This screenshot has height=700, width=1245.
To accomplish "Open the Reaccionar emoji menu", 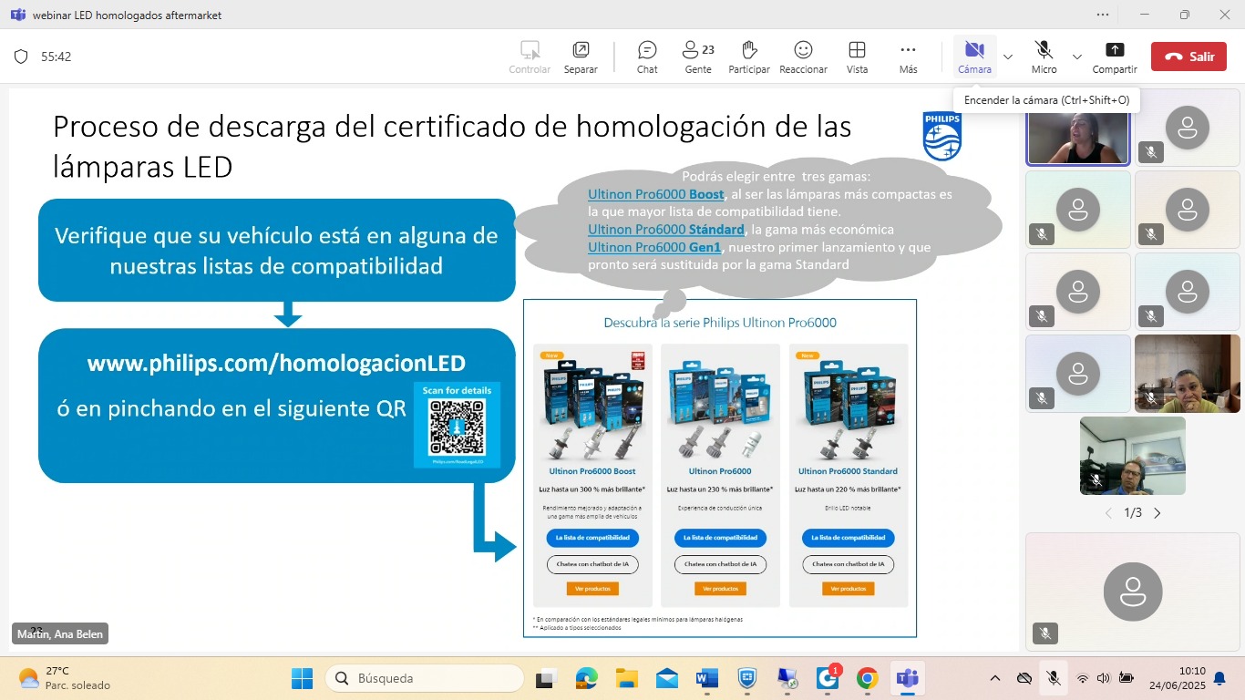I will point(803,57).
